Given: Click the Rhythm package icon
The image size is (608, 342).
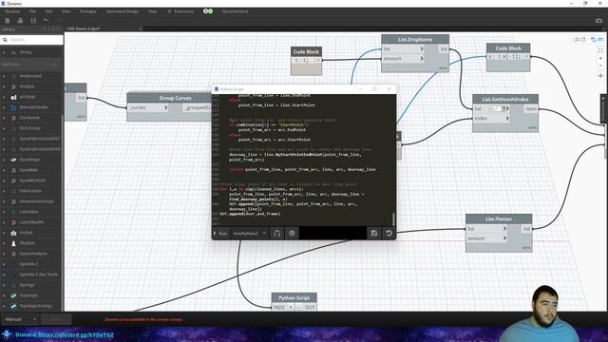Looking at the screenshot, I should tap(13, 243).
